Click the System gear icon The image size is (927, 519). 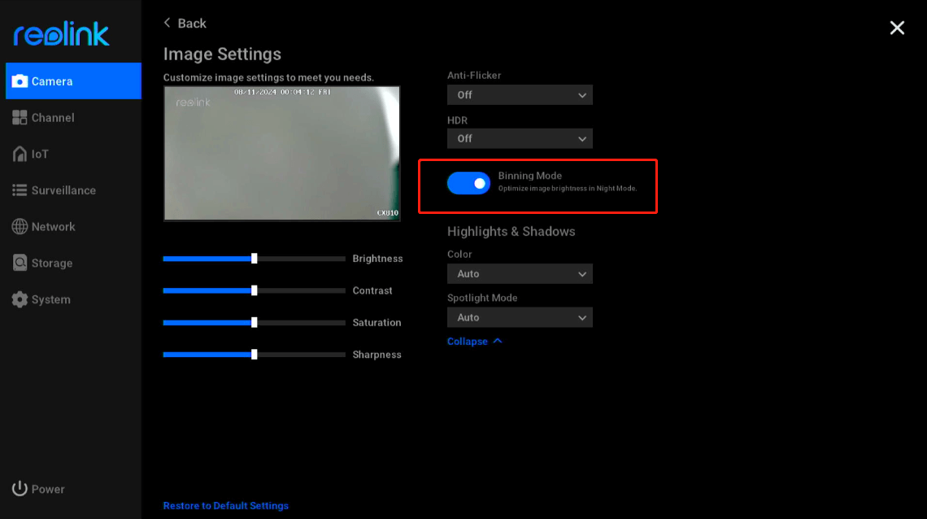click(x=20, y=299)
